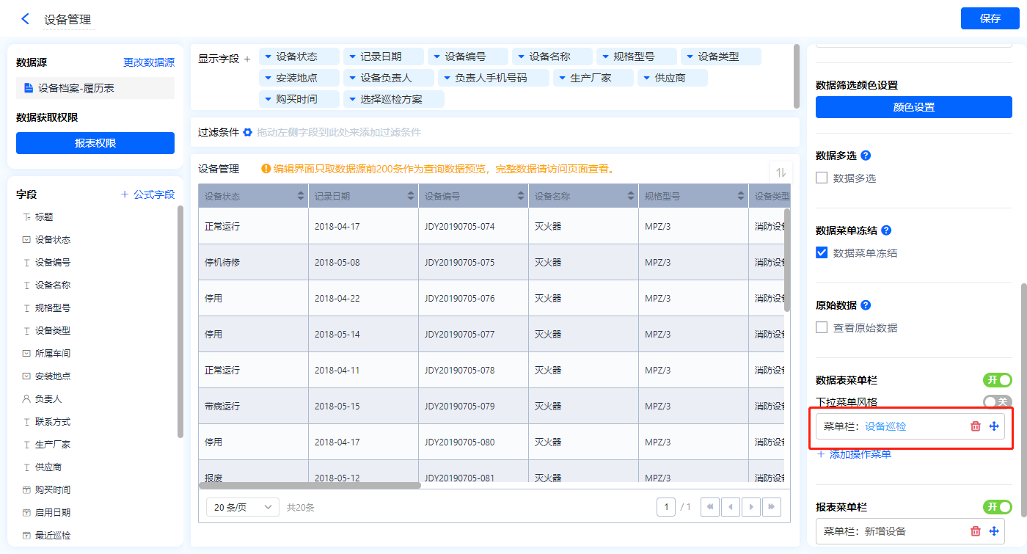The width and height of the screenshot is (1027, 554).
Task: Click the 更改数据源 link
Action: [149, 63]
